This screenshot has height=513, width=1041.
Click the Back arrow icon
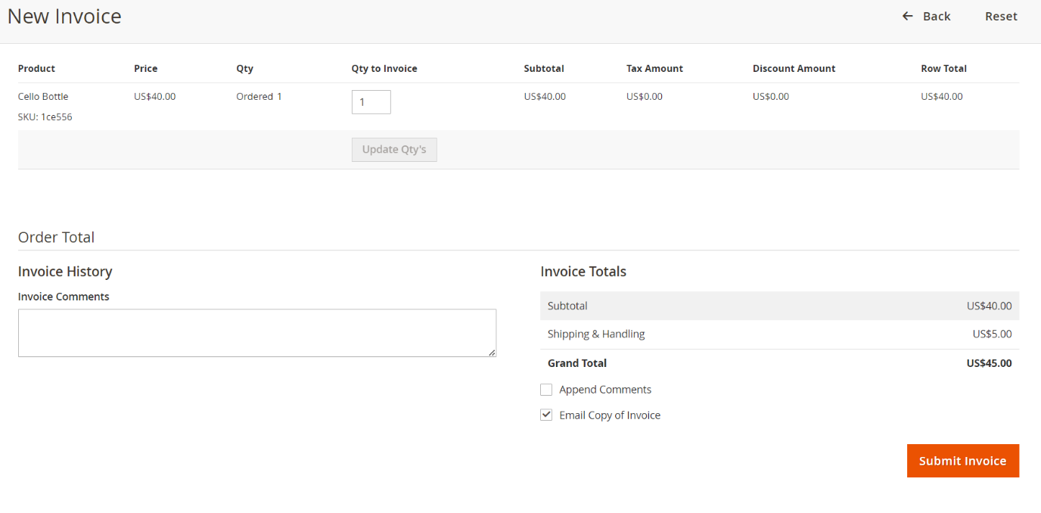tap(908, 16)
